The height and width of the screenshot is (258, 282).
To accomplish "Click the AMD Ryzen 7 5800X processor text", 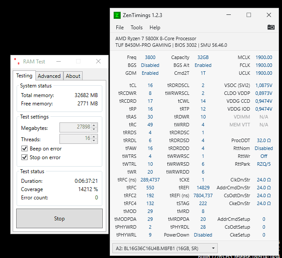I will (x=156, y=38).
